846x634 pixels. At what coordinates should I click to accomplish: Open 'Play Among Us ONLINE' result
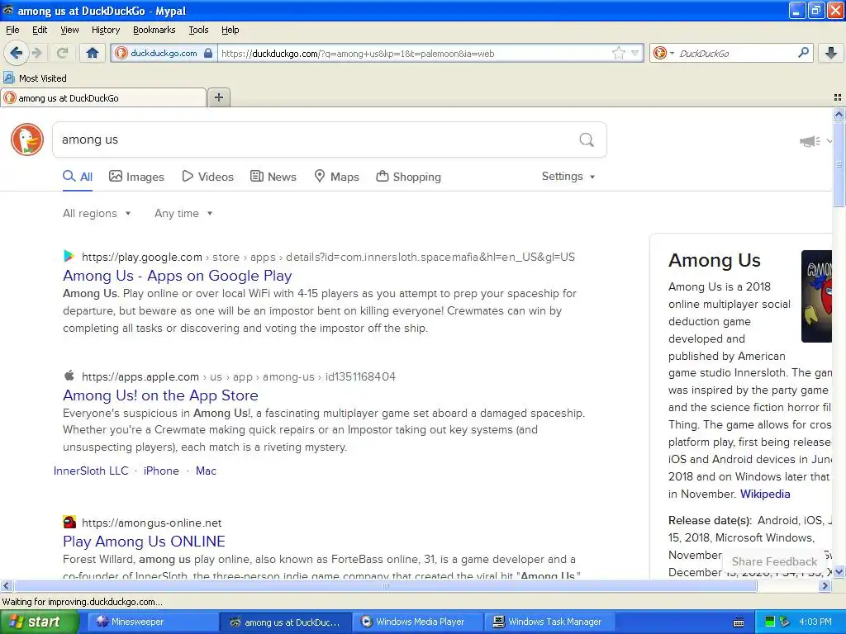(144, 542)
